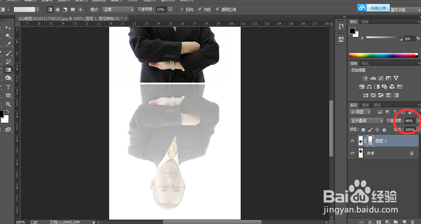
Task: Choose the reflected gradient style
Action: click(72, 9)
